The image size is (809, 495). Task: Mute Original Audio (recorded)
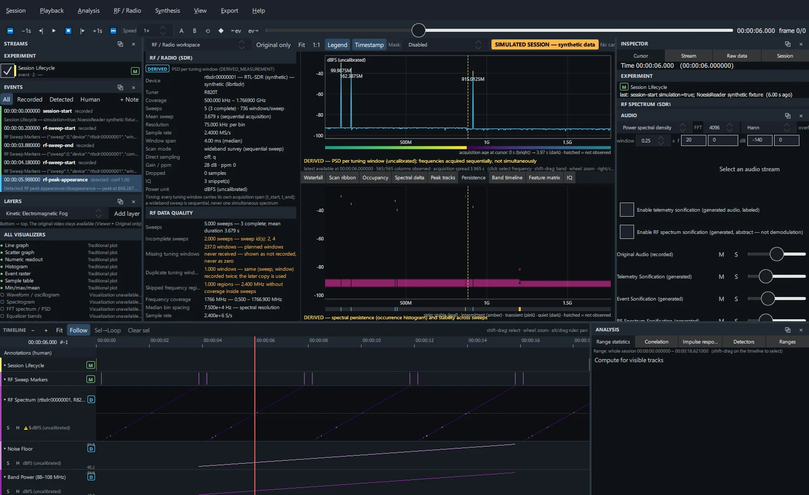click(722, 255)
